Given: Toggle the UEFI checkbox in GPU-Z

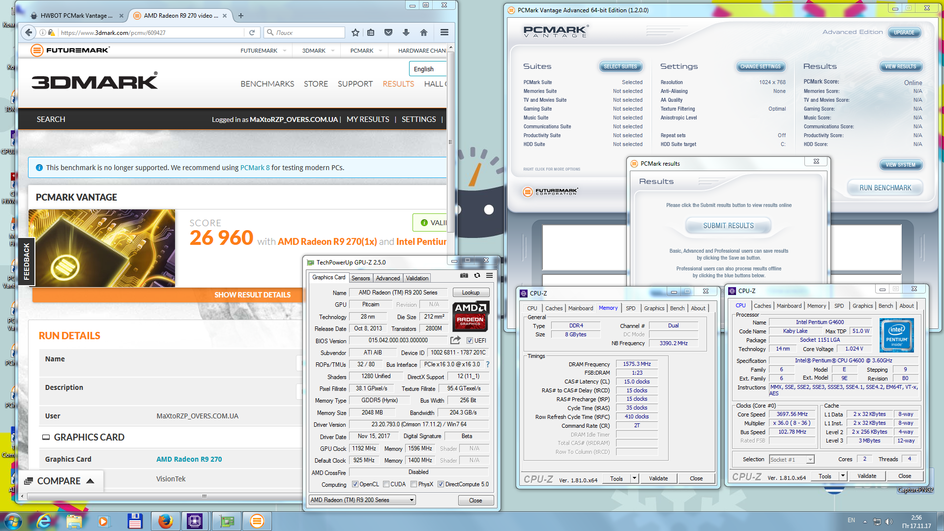Looking at the screenshot, I should [x=470, y=340].
